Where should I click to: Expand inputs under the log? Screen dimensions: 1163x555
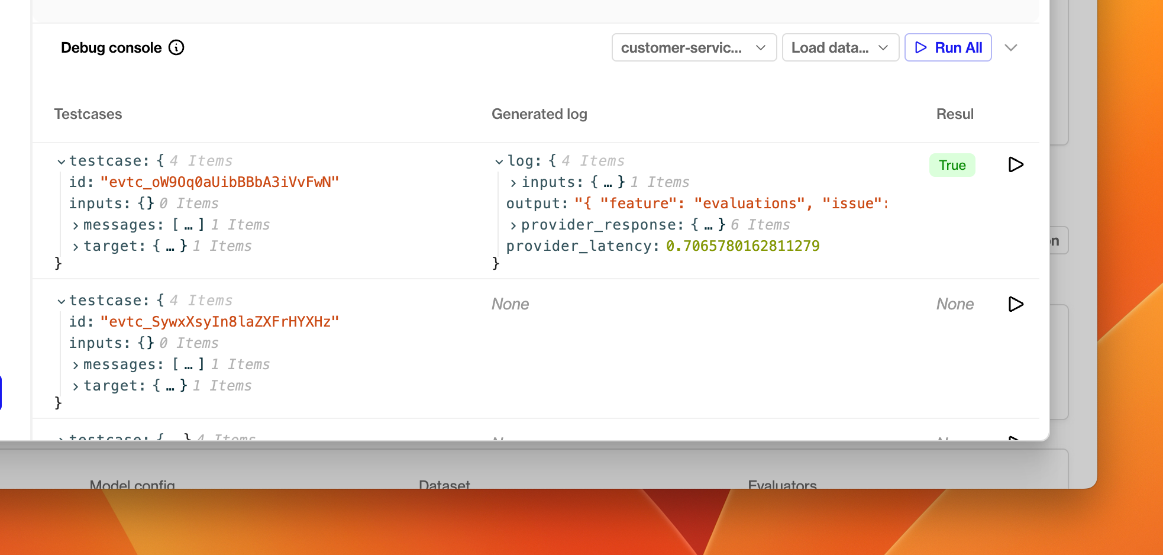[x=513, y=183]
